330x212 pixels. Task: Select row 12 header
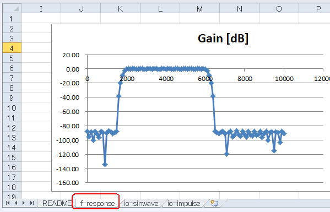pyautogui.click(x=12, y=127)
